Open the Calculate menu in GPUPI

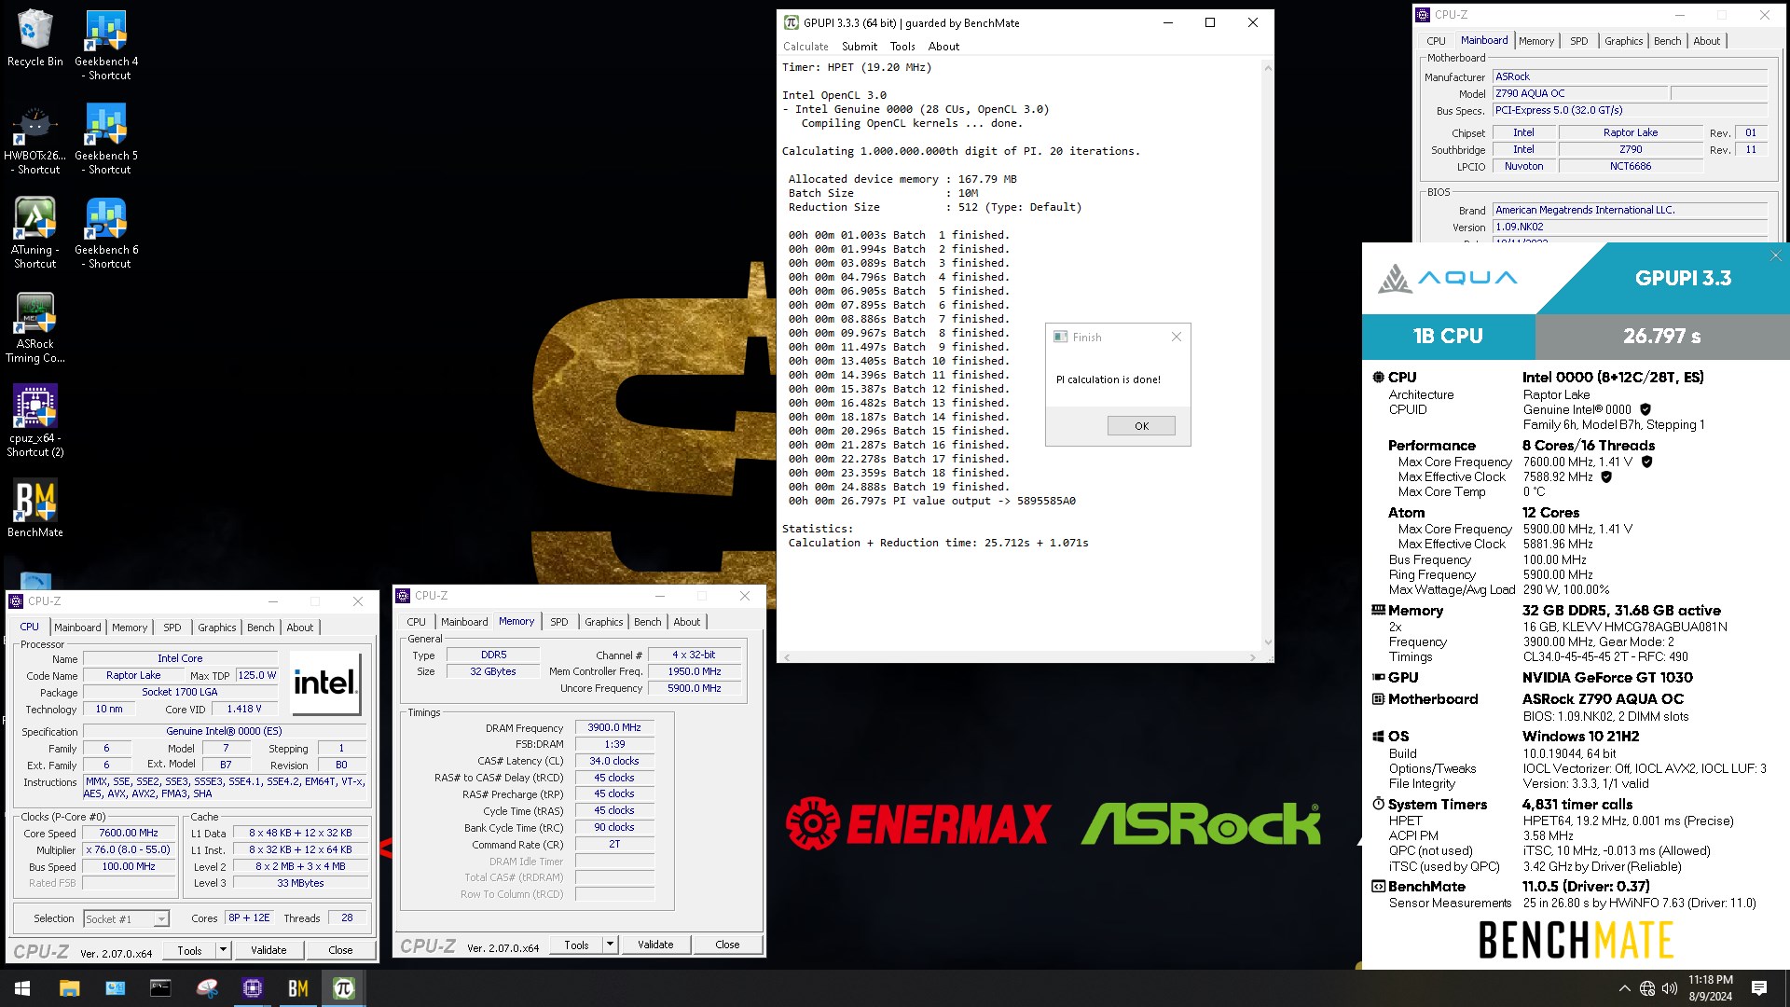click(805, 47)
